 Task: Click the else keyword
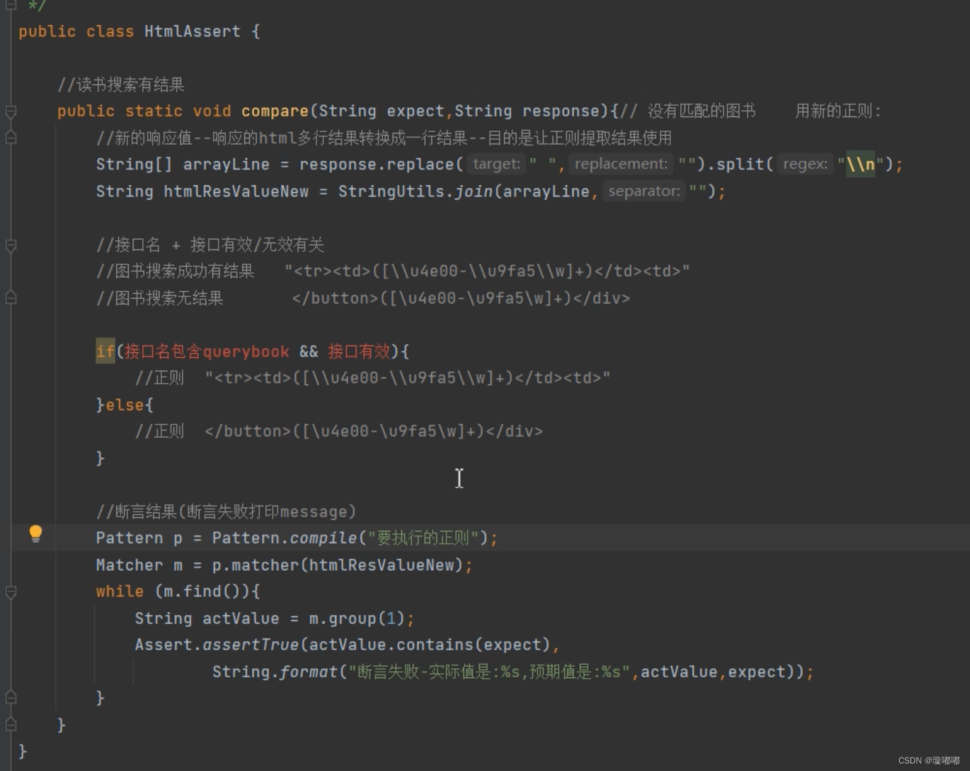point(125,405)
